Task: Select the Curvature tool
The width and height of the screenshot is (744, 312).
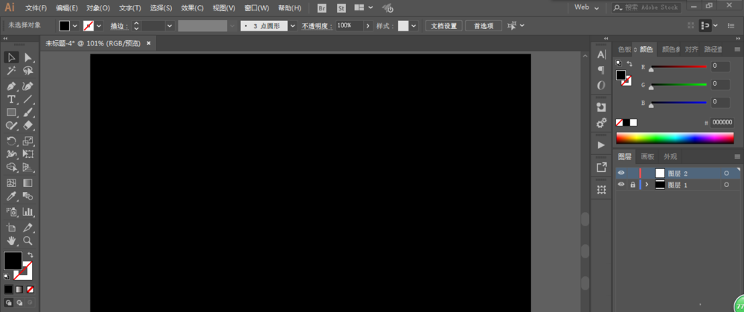Action: tap(28, 86)
